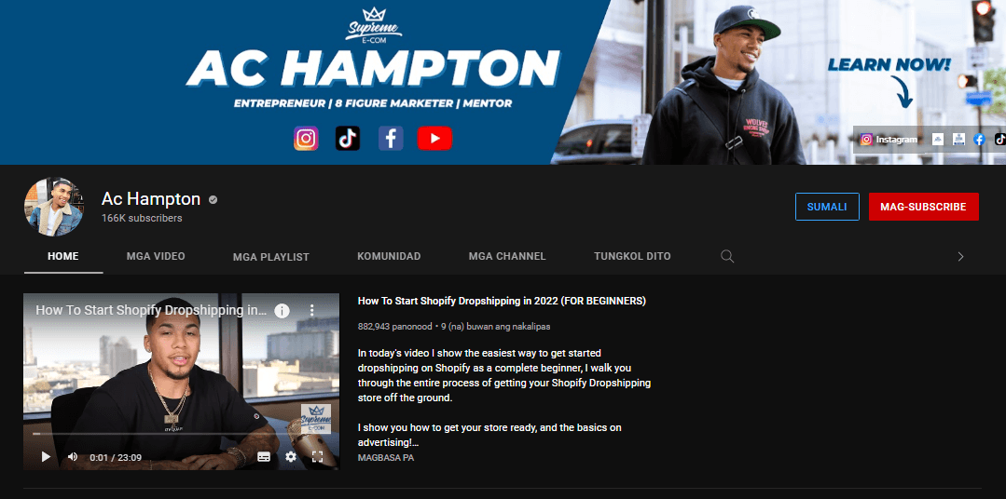Click the AC HAMPTON channel banner image
Viewport: 1006px width, 499px height.
pos(503,82)
